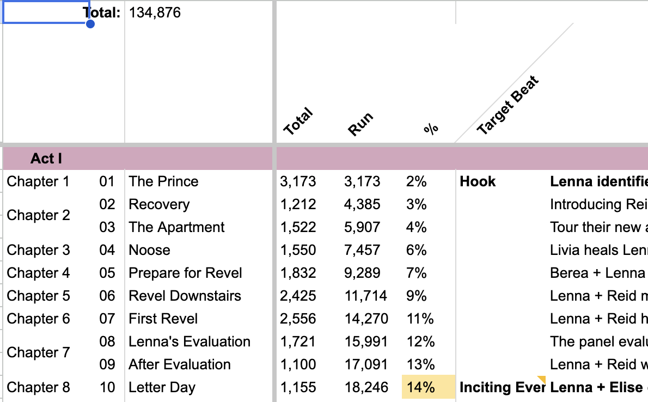The image size is (648, 402).
Task: Click the Act I section header
Action: 46,159
